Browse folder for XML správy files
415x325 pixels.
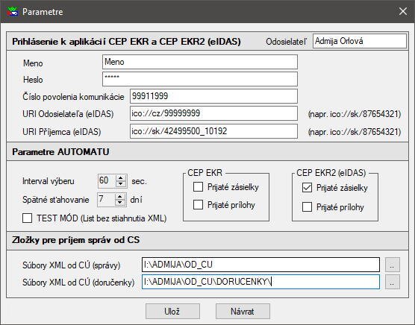coord(393,265)
